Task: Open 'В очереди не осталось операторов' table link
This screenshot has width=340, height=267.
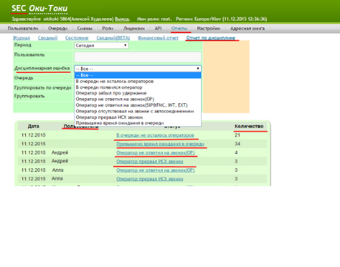Action: [x=155, y=135]
